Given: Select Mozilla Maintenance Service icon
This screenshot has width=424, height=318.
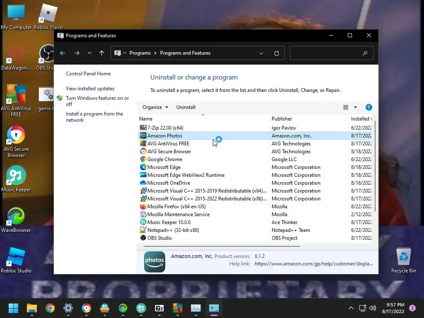Looking at the screenshot, I should pyautogui.click(x=143, y=214).
